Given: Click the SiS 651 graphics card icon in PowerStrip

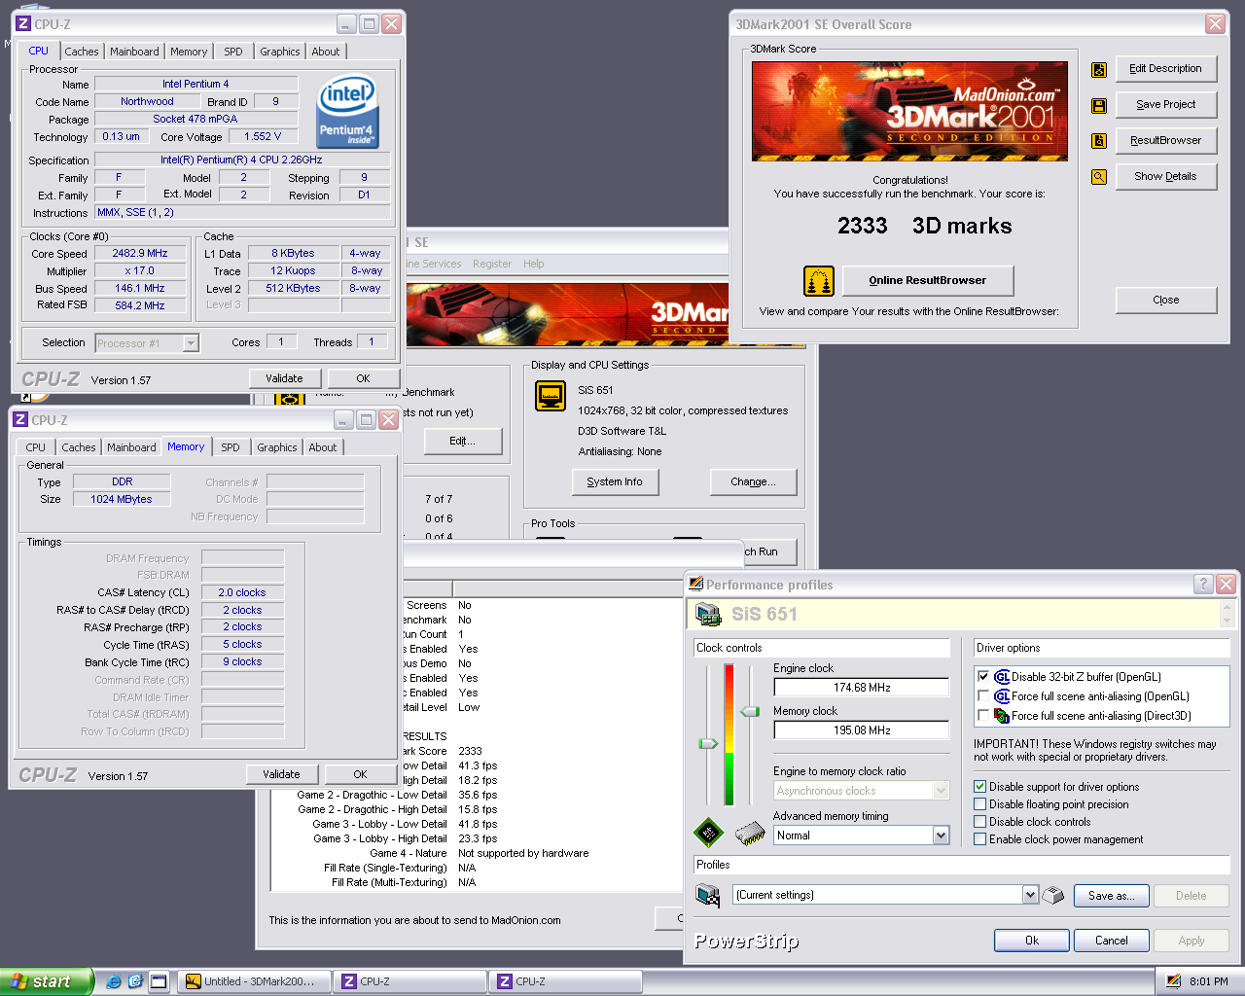Looking at the screenshot, I should point(709,615).
